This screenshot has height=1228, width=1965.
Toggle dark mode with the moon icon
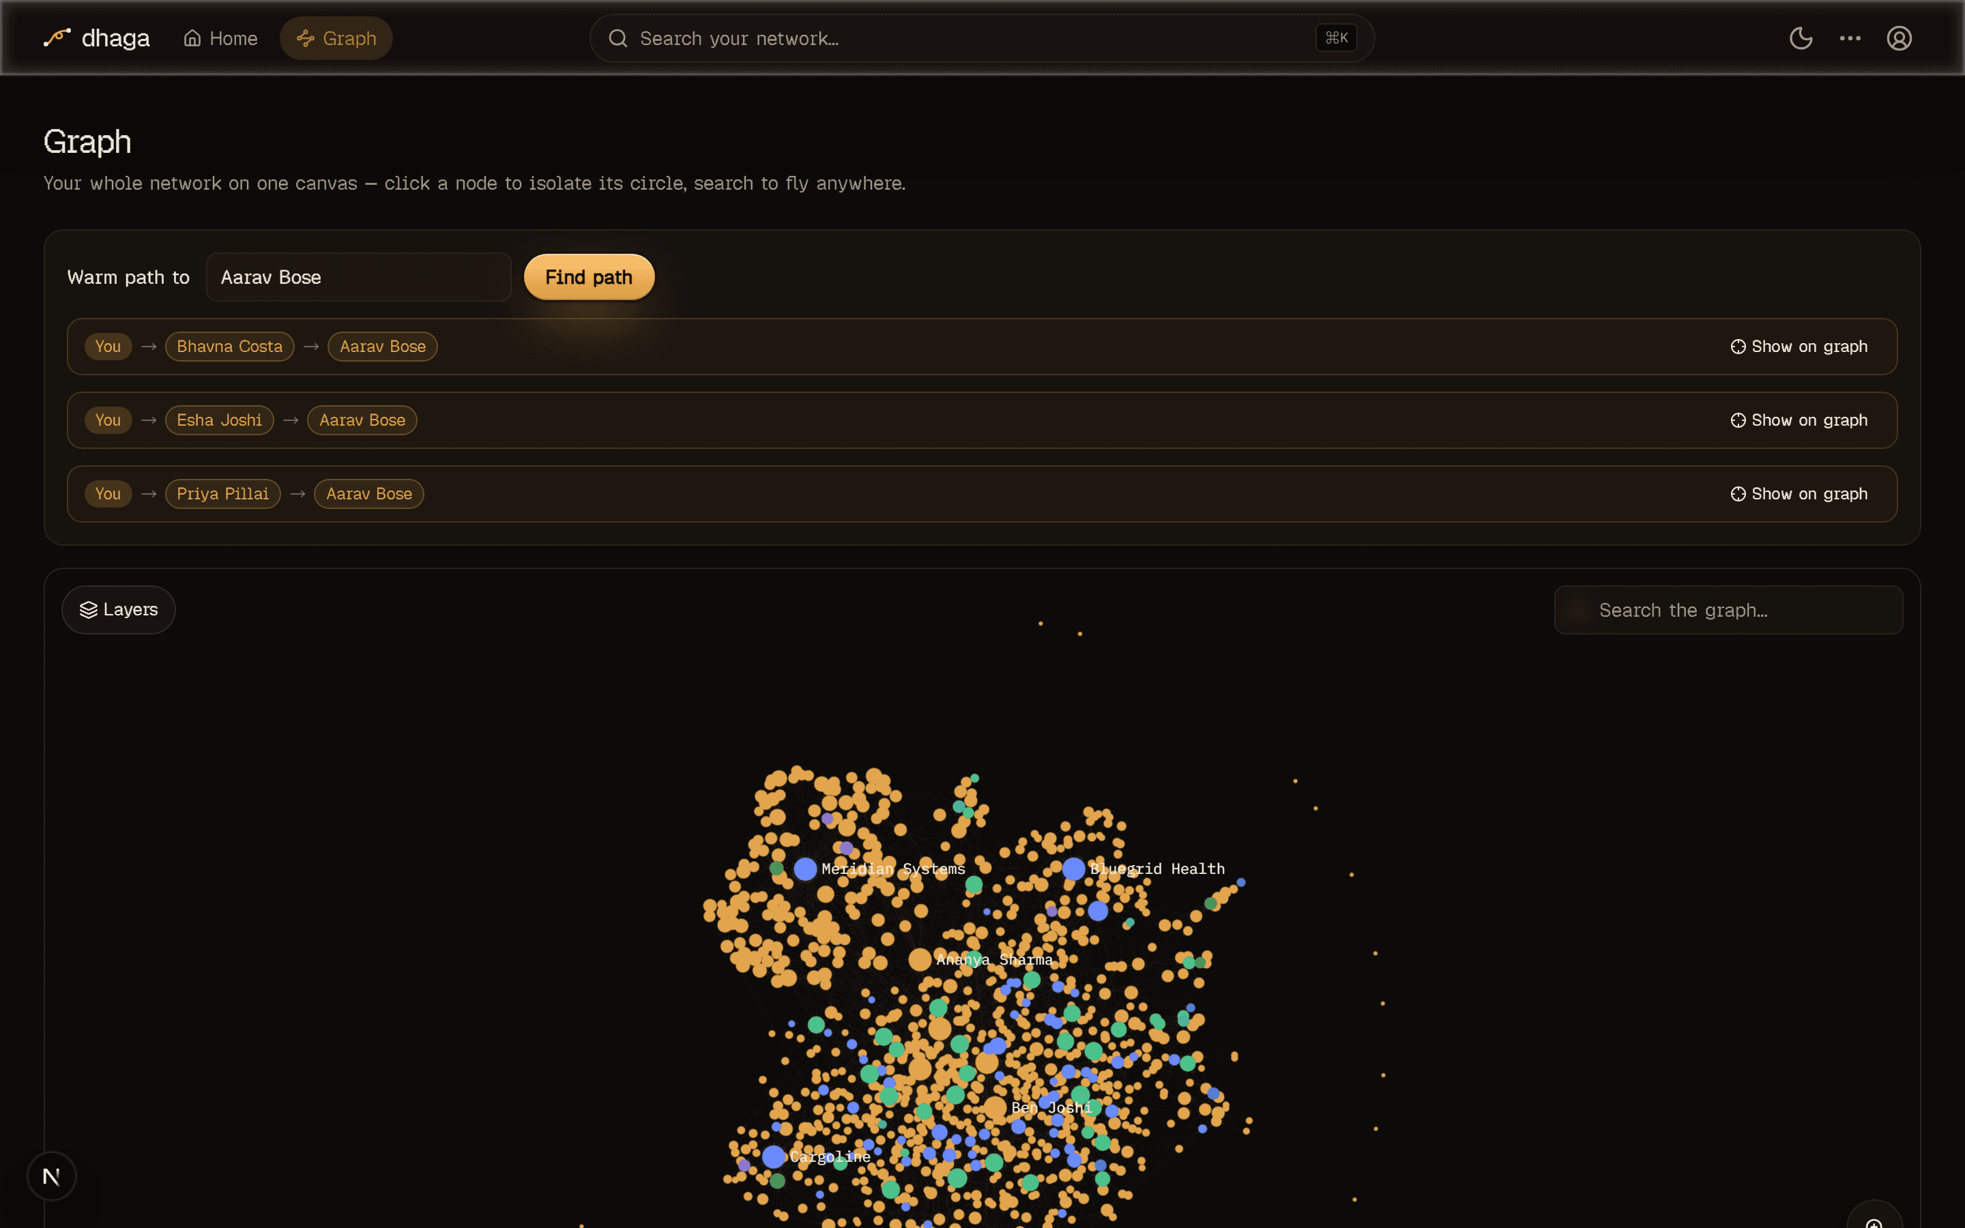pos(1800,38)
